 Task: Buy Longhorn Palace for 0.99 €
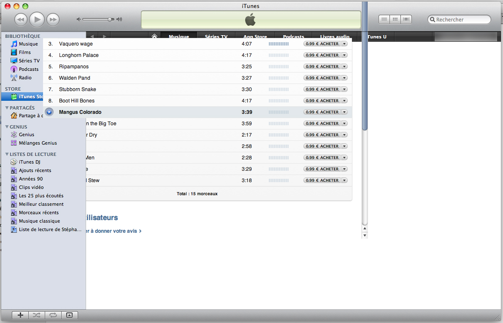point(322,55)
